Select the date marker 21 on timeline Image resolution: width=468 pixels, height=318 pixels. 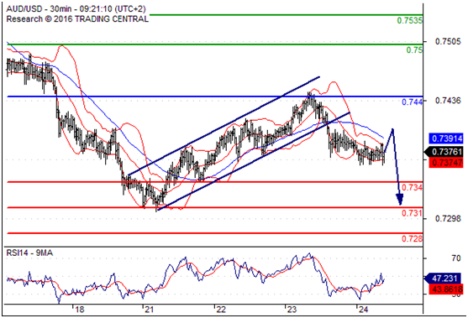point(149,310)
